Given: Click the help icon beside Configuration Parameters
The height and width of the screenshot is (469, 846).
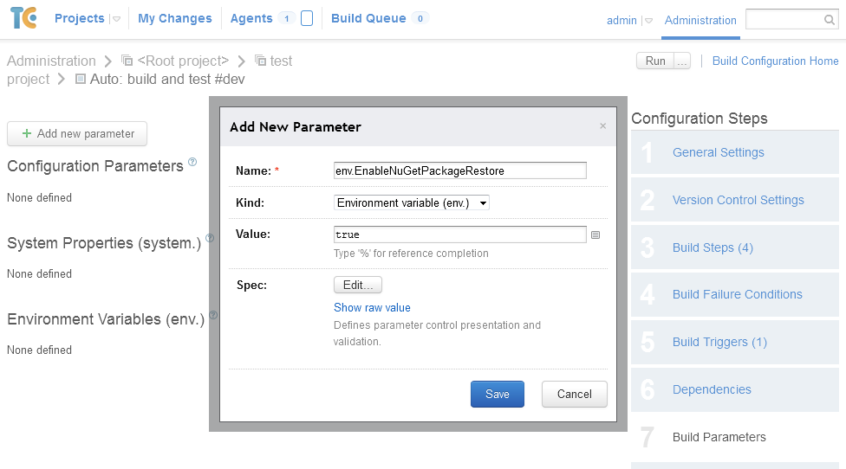Looking at the screenshot, I should (x=192, y=162).
